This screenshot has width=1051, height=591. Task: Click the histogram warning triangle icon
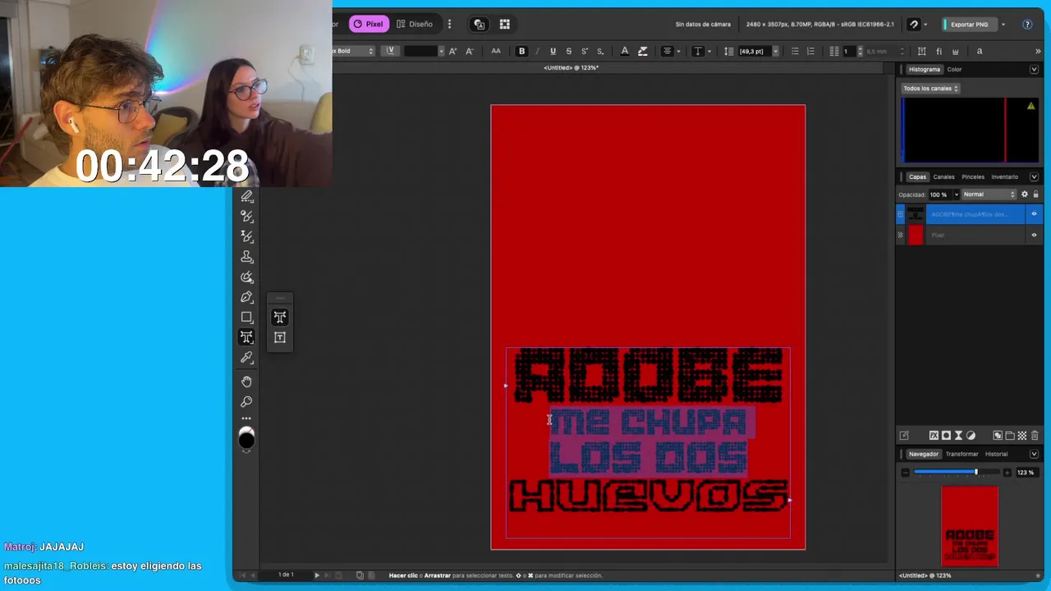[x=1030, y=106]
